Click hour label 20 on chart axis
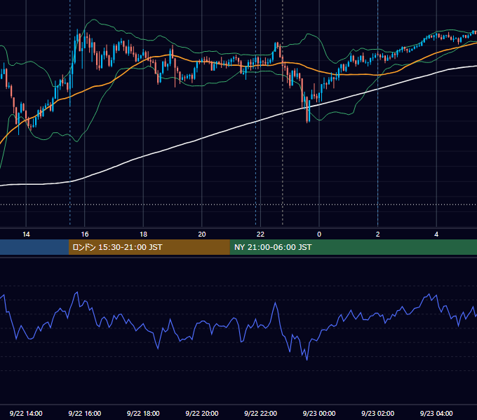Image resolution: width=477 pixels, height=420 pixels. [202, 234]
